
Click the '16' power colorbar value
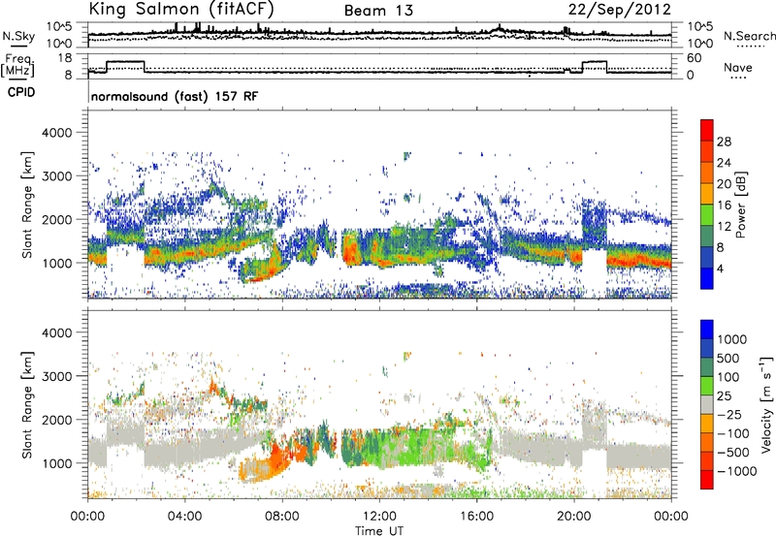pos(724,205)
